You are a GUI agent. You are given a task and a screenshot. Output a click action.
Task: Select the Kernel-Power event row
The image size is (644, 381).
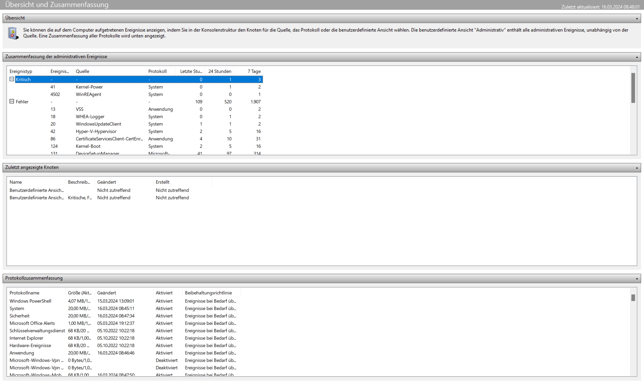coord(89,87)
